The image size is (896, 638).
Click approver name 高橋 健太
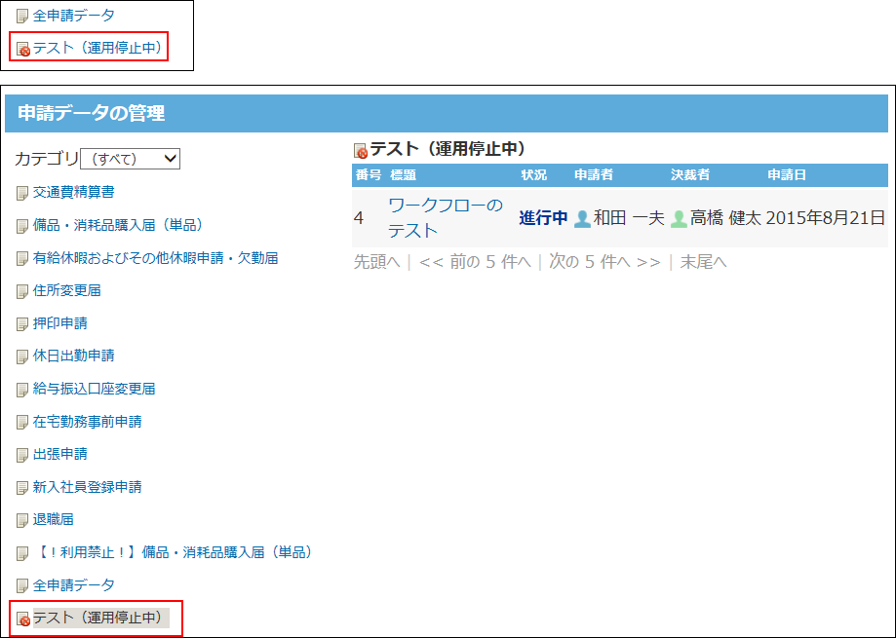pos(725,217)
